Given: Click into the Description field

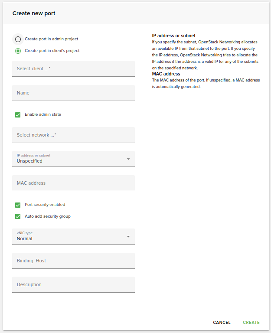Looking at the screenshot, I should pyautogui.click(x=73, y=284).
